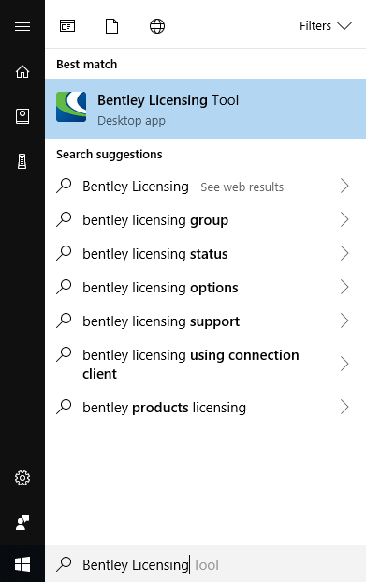Open the Filters dropdown
Image resolution: width=366 pixels, height=582 pixels.
point(325,26)
